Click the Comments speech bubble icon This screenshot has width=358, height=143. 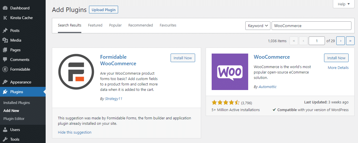click(x=5, y=60)
